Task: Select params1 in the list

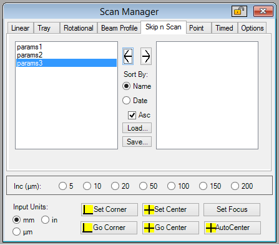Action: click(66, 47)
